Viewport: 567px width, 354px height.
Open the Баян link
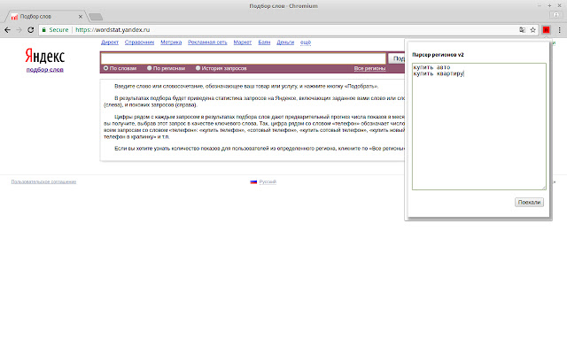tap(264, 42)
